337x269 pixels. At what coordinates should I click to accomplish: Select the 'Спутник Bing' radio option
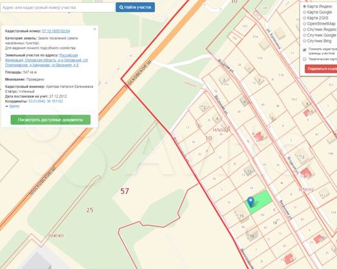pos(305,41)
